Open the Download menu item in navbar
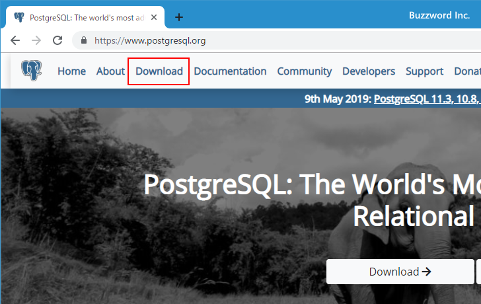Viewport: 481px width, 304px height. pyautogui.click(x=159, y=71)
